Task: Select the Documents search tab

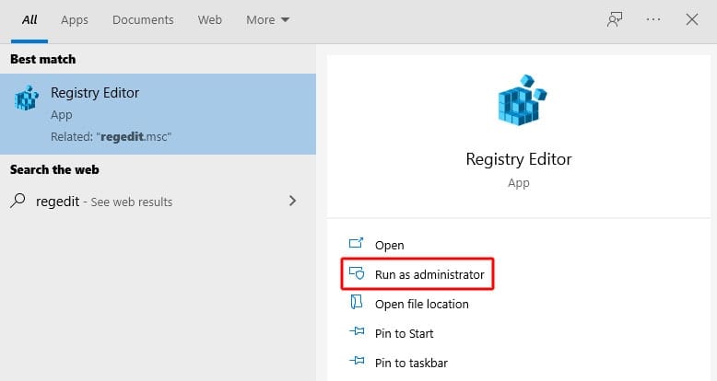Action: point(143,19)
